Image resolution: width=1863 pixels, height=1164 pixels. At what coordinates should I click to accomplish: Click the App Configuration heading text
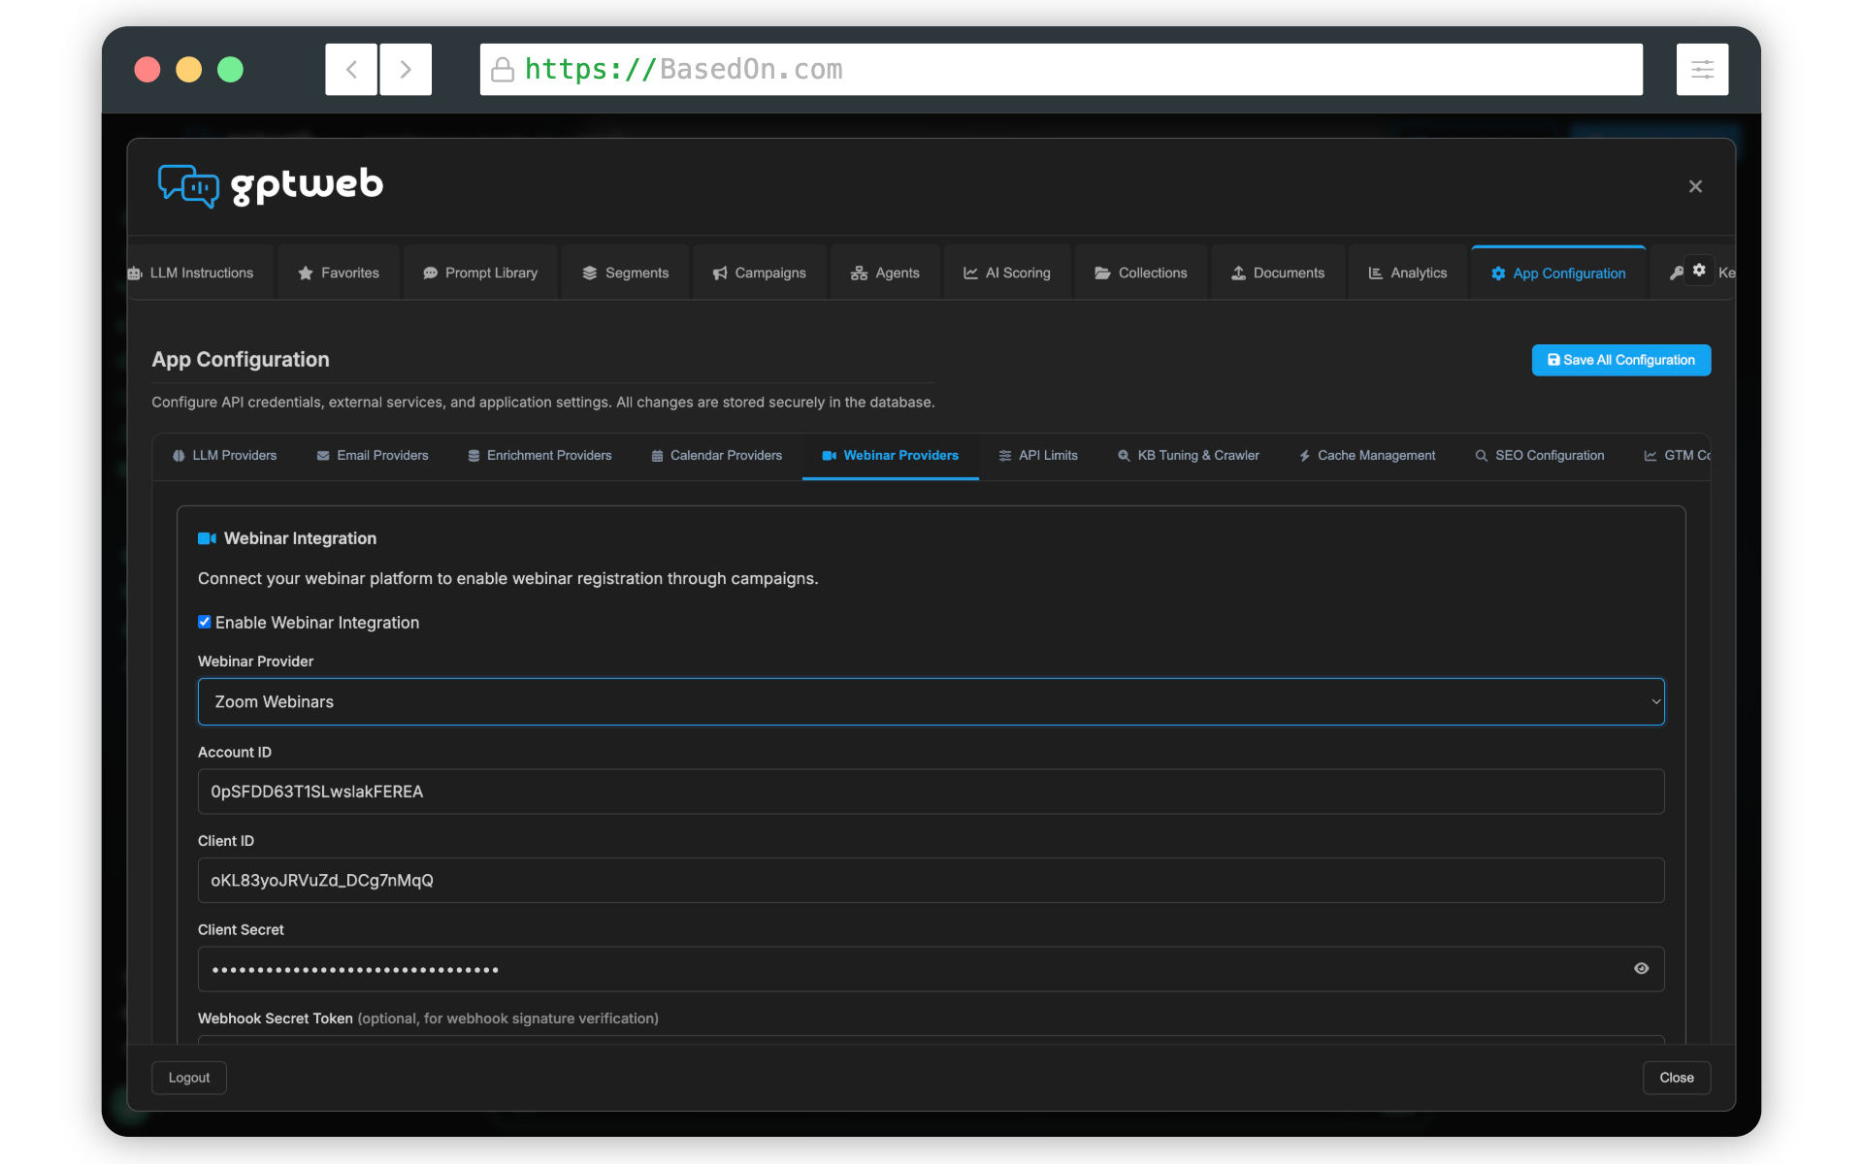pos(241,360)
